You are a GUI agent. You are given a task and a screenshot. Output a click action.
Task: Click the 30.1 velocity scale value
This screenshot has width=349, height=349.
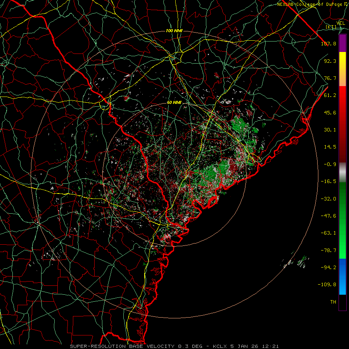coord(330,130)
